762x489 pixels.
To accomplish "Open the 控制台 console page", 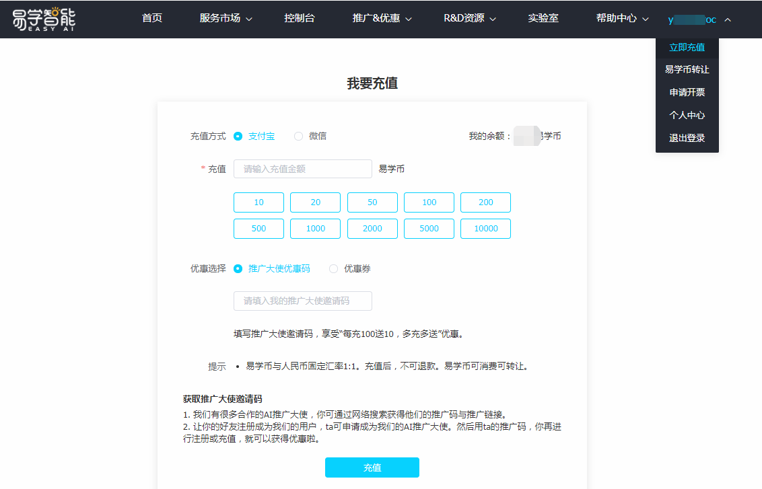I will point(300,19).
